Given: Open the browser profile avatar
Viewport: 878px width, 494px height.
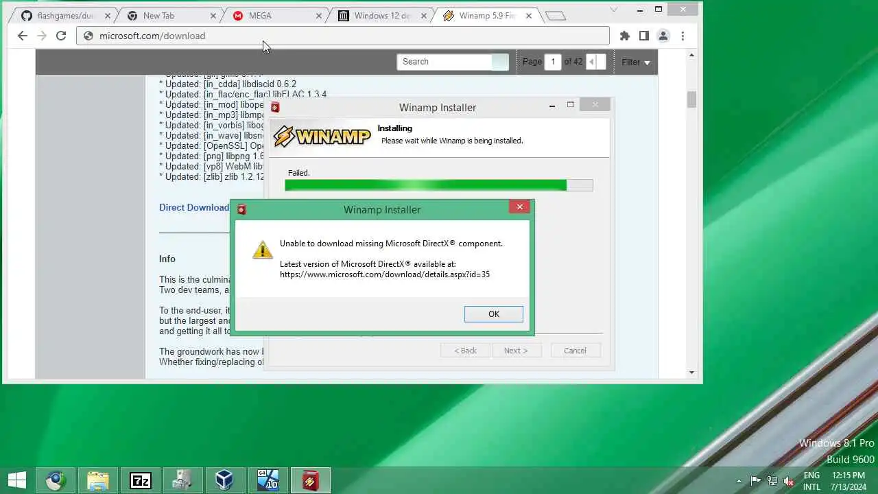Looking at the screenshot, I should click(663, 36).
